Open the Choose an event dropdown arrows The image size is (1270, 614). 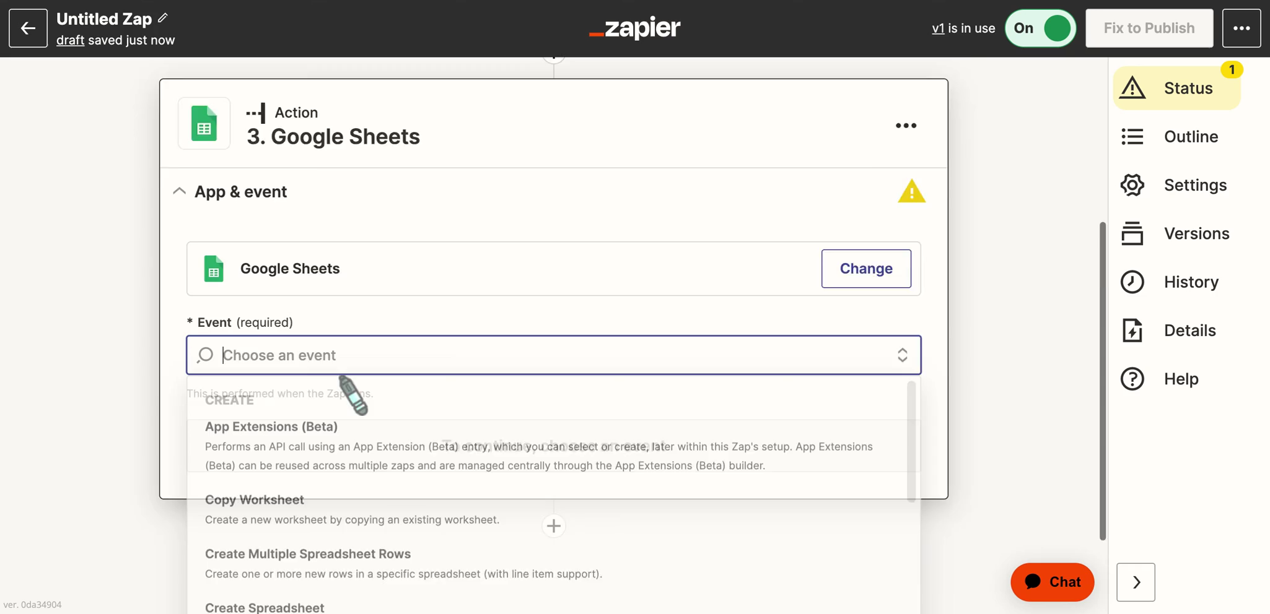click(902, 355)
